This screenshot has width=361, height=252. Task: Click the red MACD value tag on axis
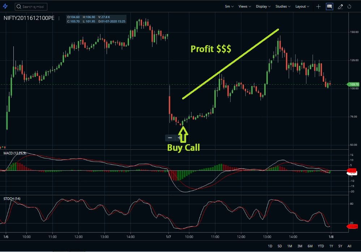pyautogui.click(x=352, y=170)
